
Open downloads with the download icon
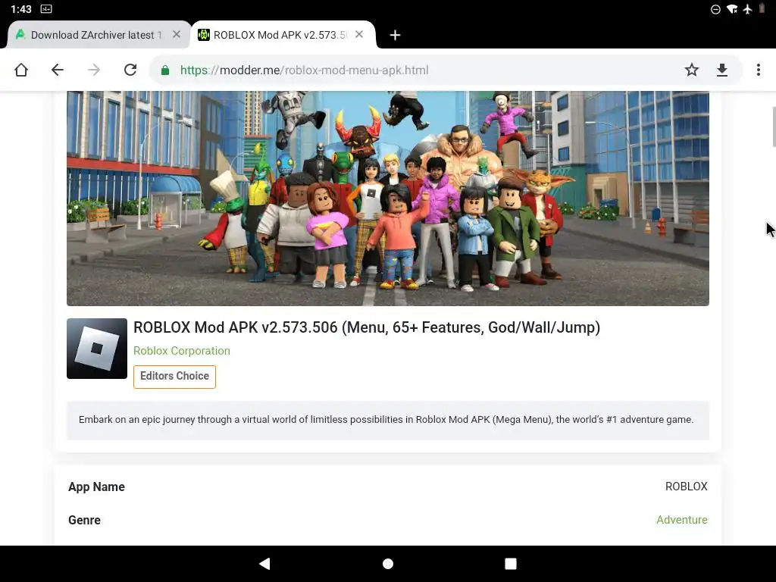click(x=722, y=70)
